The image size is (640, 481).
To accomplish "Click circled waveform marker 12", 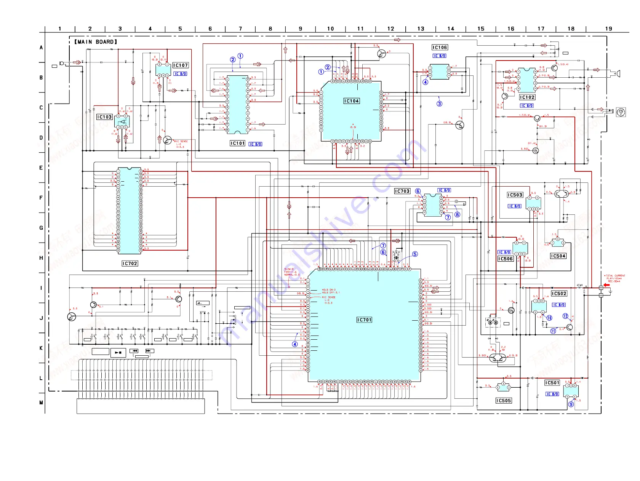I will point(565,316).
